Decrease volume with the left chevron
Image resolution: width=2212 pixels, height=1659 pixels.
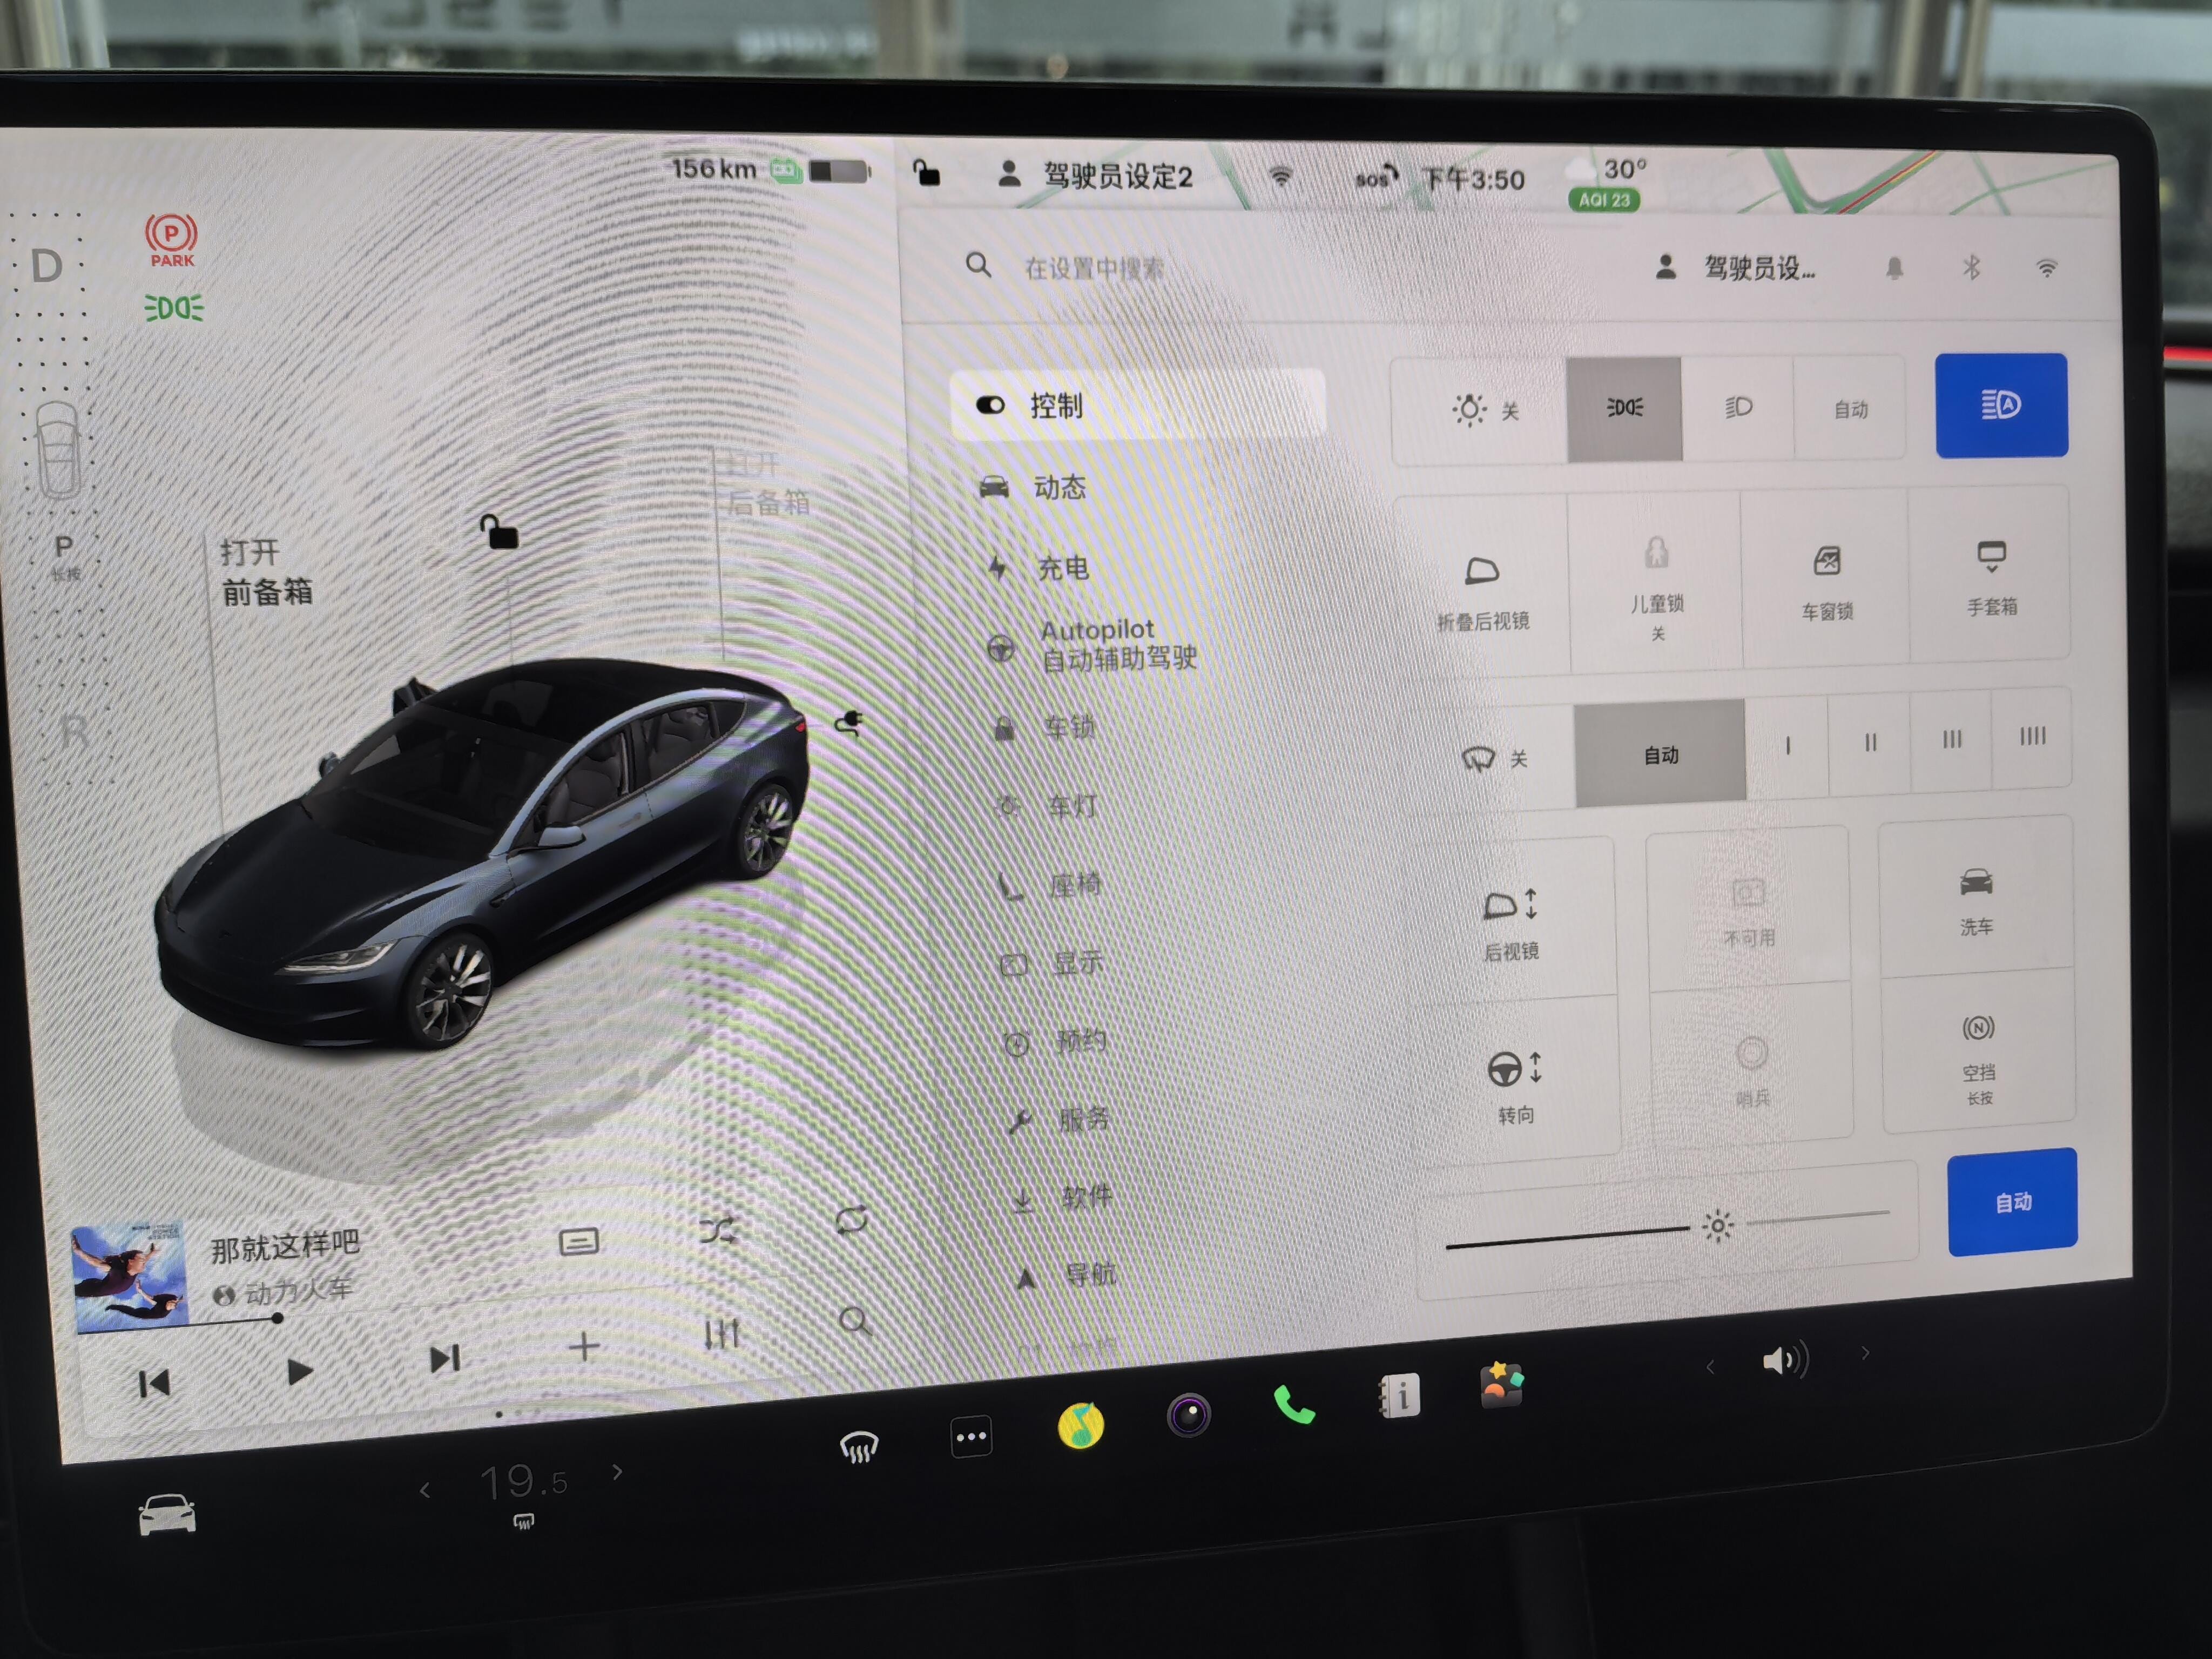(1710, 1366)
